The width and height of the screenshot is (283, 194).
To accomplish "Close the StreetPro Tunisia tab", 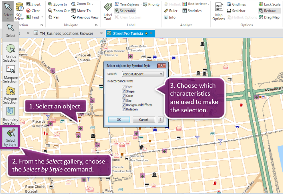I will (151, 33).
